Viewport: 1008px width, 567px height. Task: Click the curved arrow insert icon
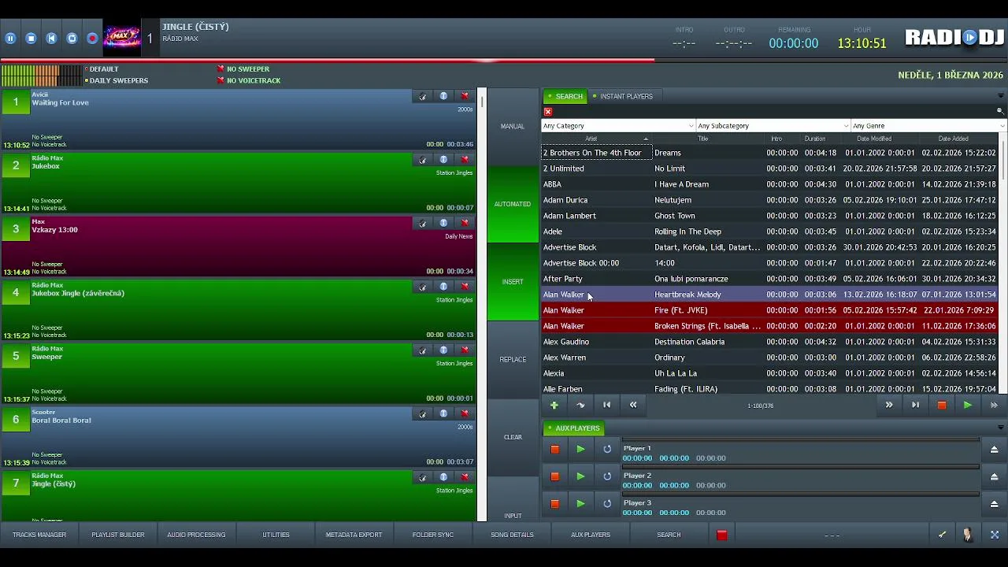580,405
